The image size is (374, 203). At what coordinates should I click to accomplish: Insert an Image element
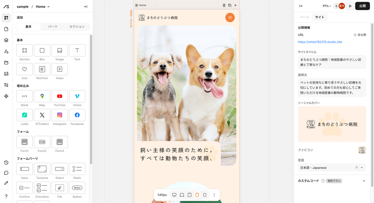point(59,50)
